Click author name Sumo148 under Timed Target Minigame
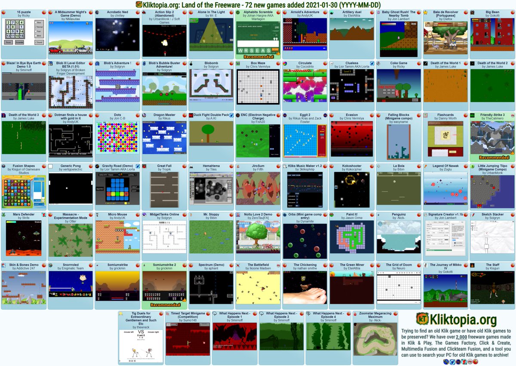The height and width of the screenshot is (366, 516). pyautogui.click(x=190, y=320)
